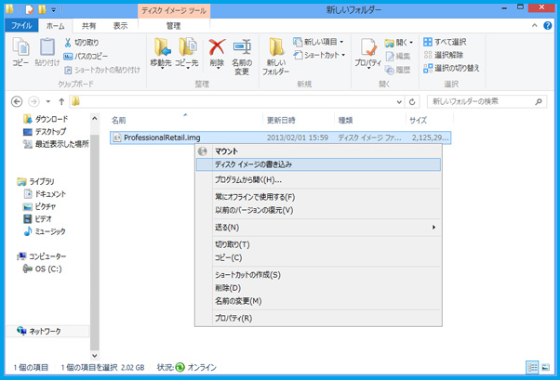Screen dimensions: 560x380
Task: Choose プロパティ(R) in context menu
Action: [318, 318]
